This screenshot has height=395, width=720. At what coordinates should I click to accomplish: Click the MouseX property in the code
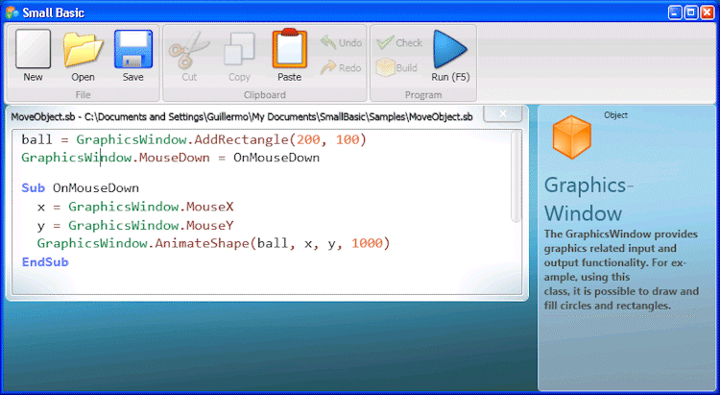tap(210, 207)
